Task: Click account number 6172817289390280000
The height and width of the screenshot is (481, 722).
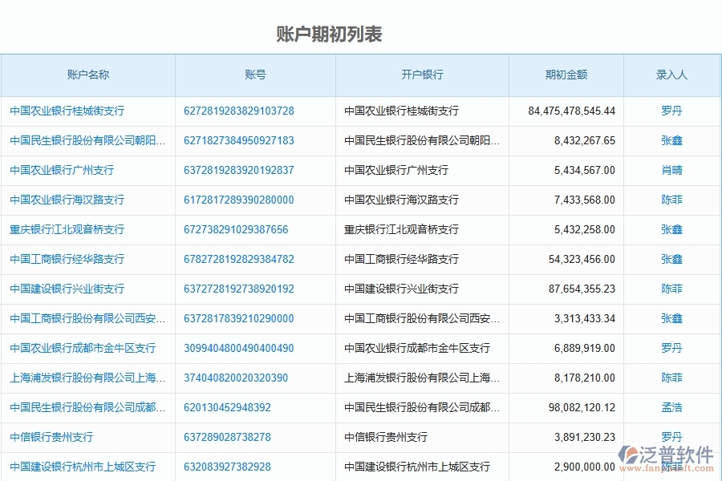Action: point(241,200)
